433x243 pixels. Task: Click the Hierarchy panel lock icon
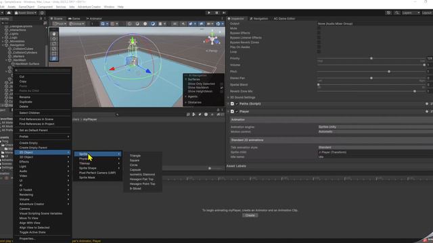click(x=41, y=18)
